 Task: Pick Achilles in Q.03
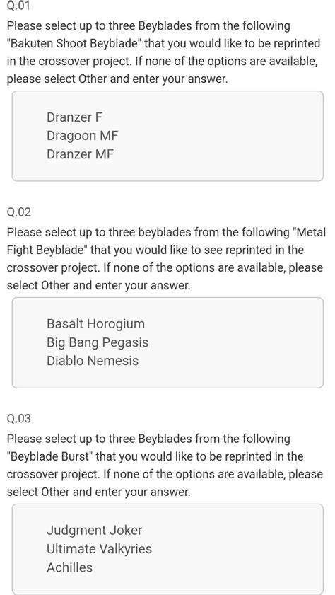point(69,567)
